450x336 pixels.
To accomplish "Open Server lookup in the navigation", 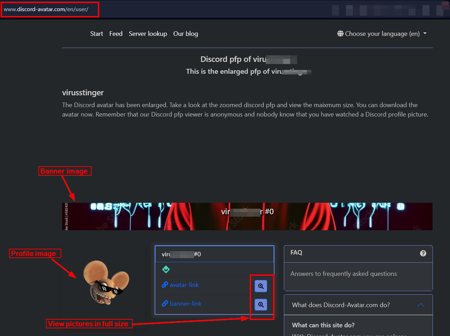I will pos(148,34).
